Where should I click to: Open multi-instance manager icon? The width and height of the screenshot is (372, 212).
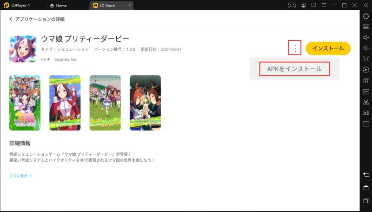[366, 80]
